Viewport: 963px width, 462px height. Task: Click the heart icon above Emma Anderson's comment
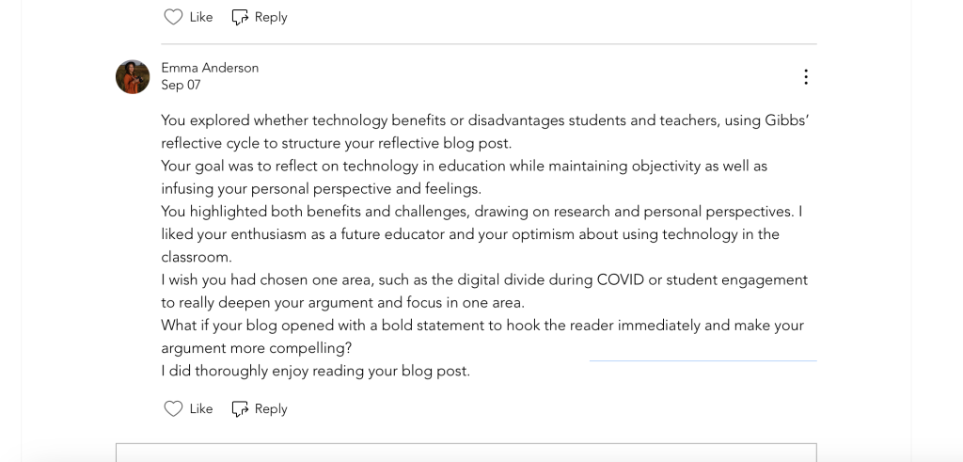coord(173,17)
